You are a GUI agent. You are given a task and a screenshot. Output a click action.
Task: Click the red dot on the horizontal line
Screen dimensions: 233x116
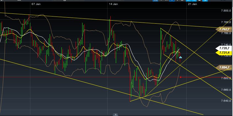pos(180,77)
